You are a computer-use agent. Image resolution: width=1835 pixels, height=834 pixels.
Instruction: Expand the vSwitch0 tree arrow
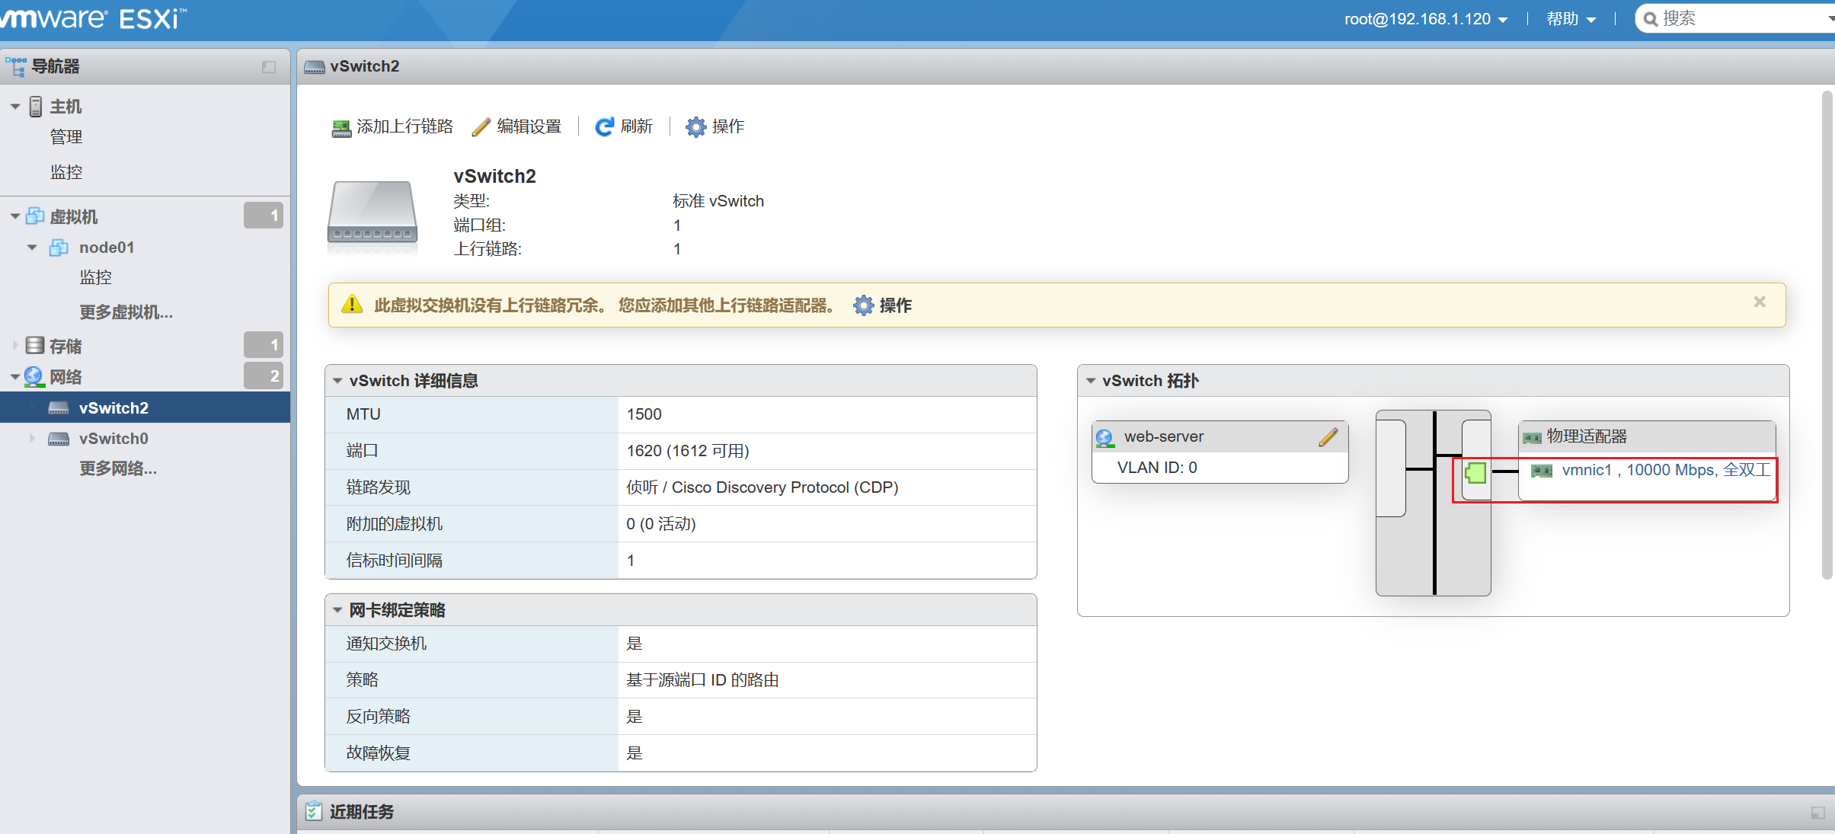[32, 438]
